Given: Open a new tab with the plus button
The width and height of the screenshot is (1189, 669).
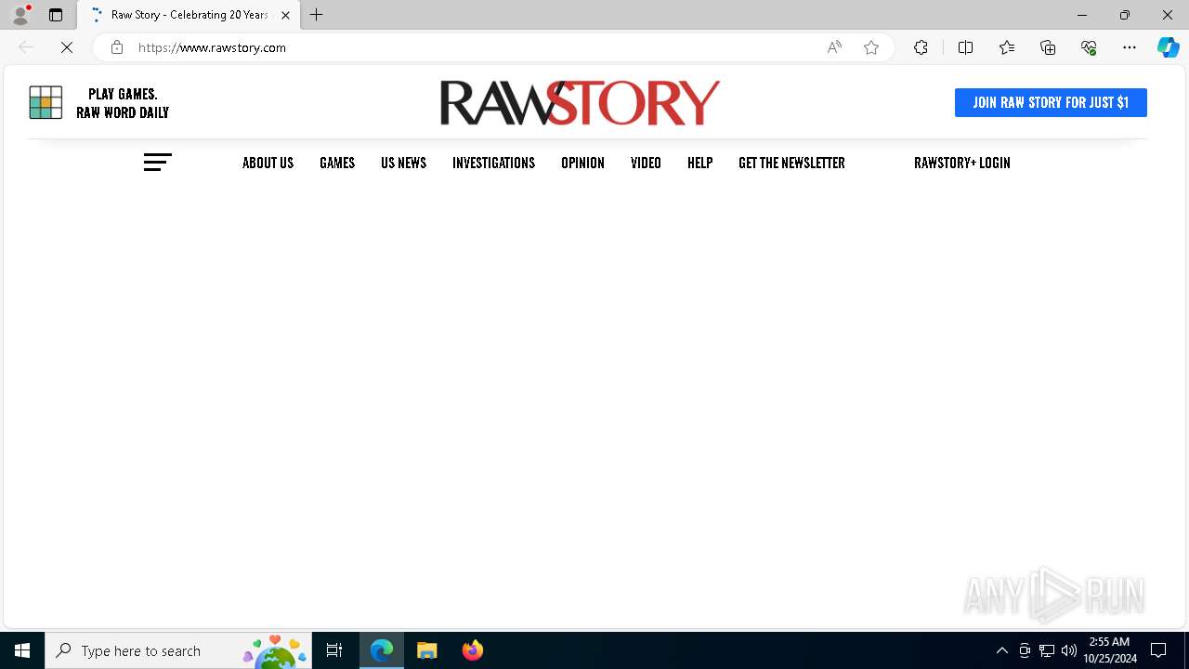Looking at the screenshot, I should 317,15.
